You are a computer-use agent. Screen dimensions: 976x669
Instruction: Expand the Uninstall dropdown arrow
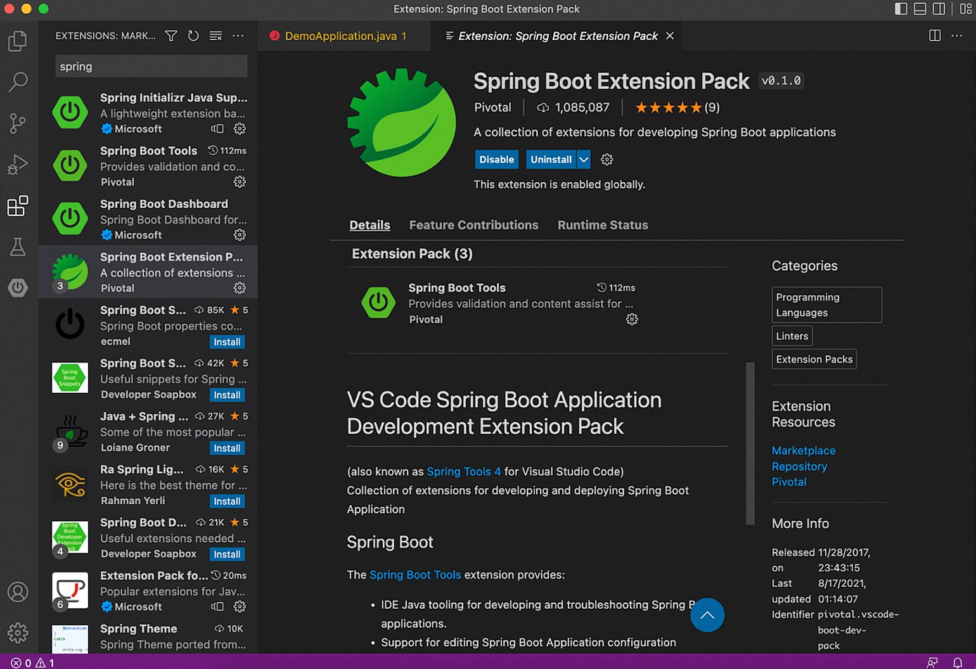584,160
